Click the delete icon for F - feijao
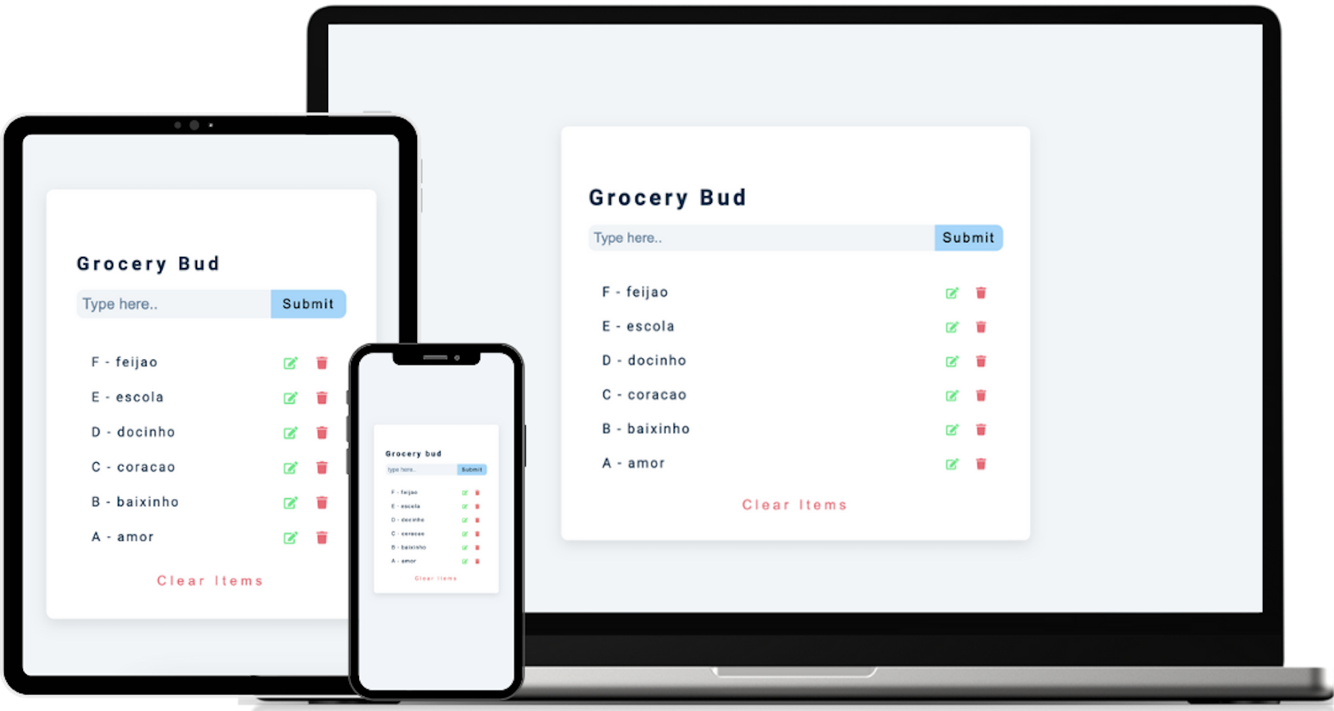The image size is (1334, 711). pos(981,292)
